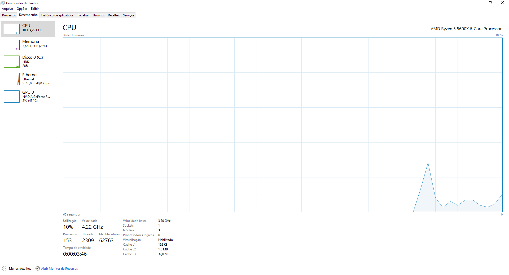This screenshot has height=275, width=509.
Task: Select the Memória mini graph thumbnail
Action: pos(12,45)
